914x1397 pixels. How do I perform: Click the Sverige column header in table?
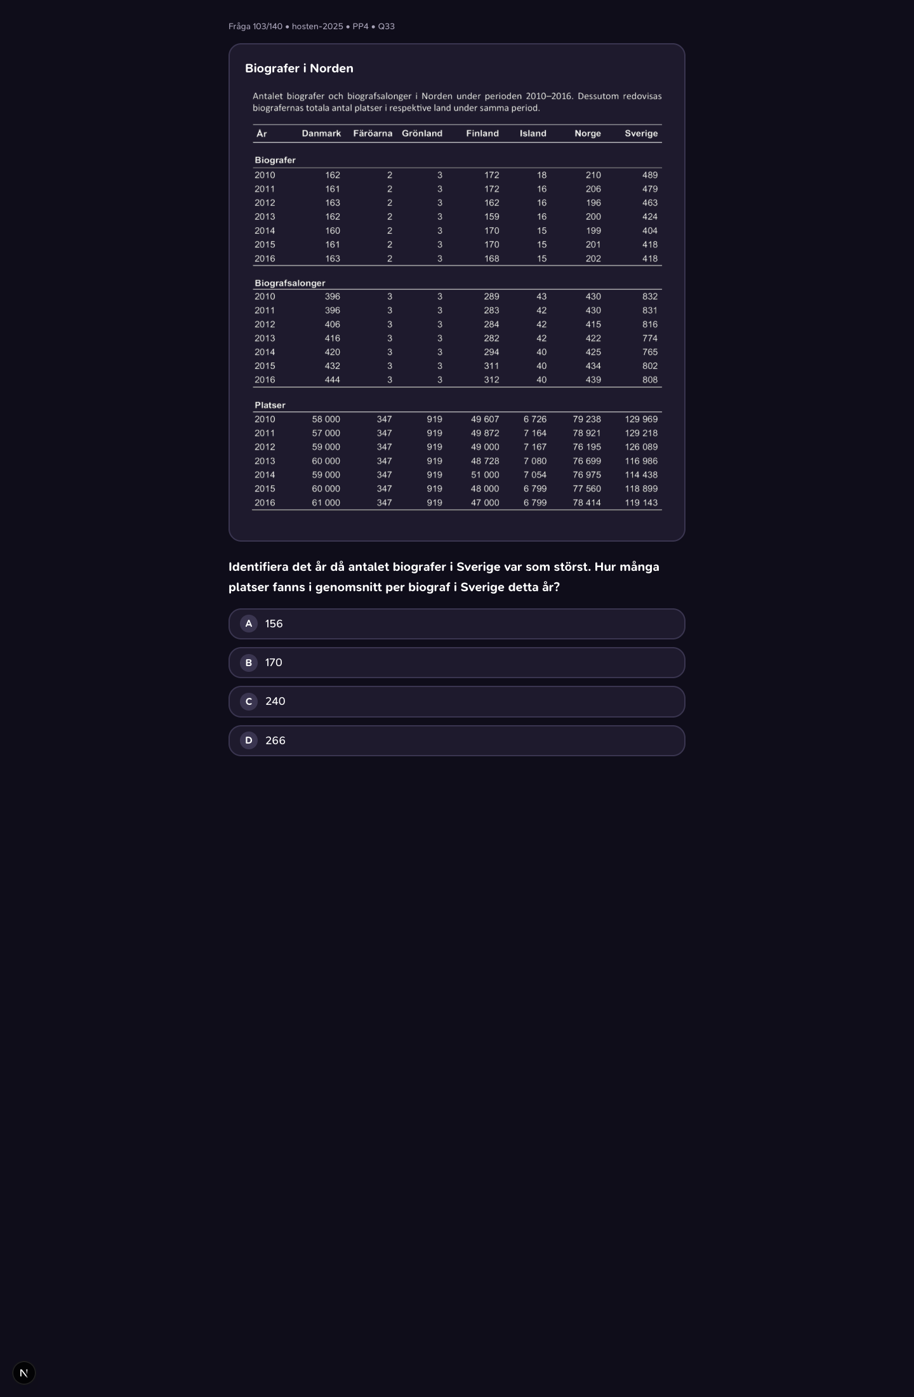(641, 133)
